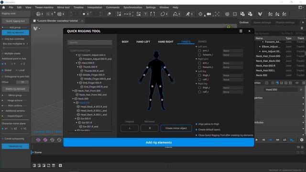Open the Scene settings panel tab
The width and height of the screenshot is (306, 172).
coord(262,22)
